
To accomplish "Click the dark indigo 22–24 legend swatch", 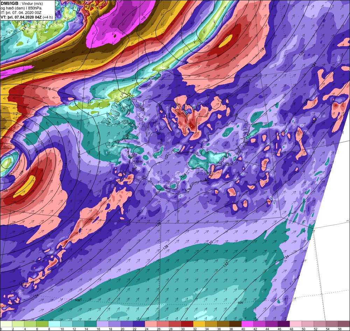I will click(139, 323).
